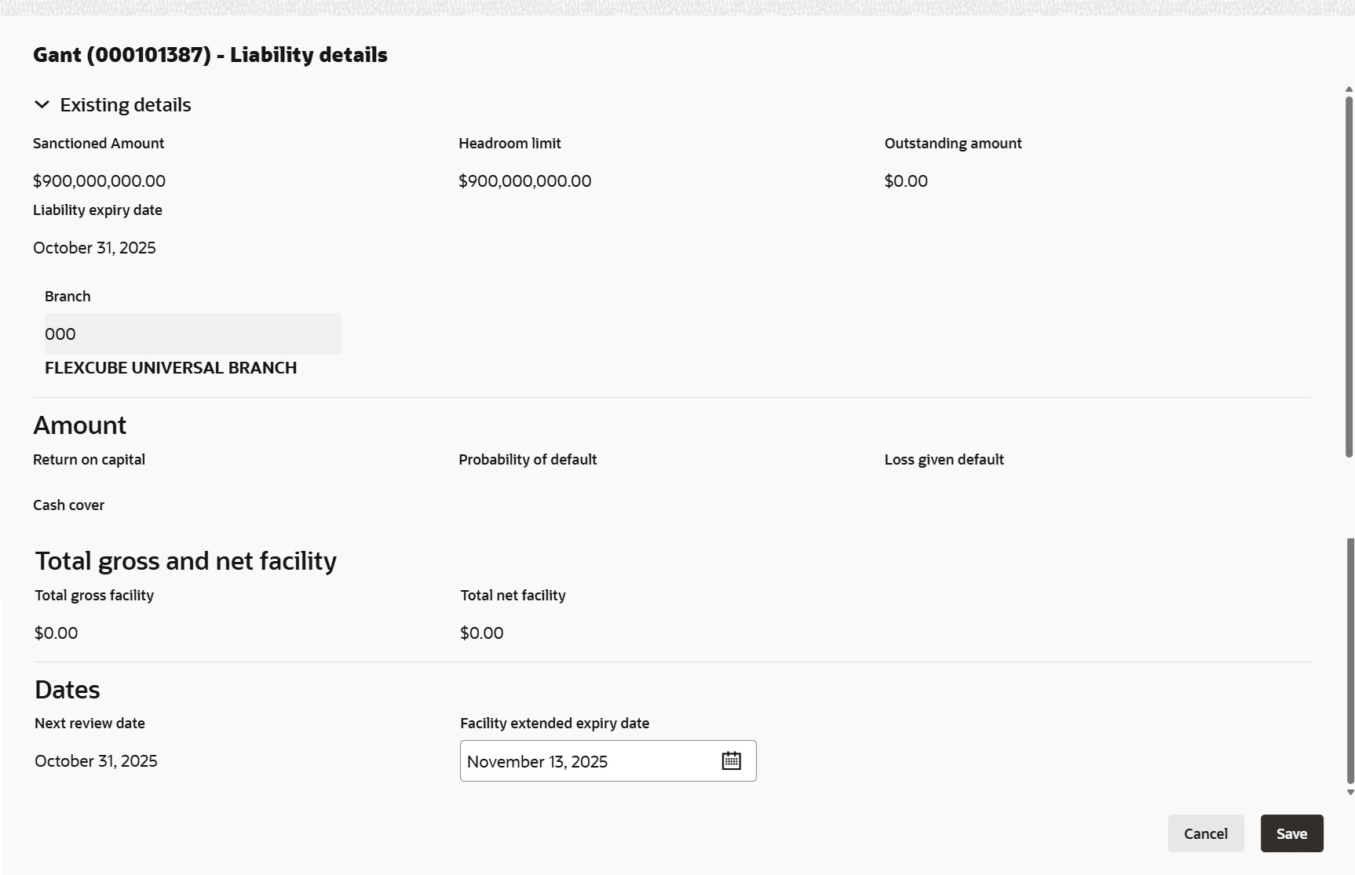Click the Cash cover field area
Viewport: 1355px width, 875px height.
(69, 505)
